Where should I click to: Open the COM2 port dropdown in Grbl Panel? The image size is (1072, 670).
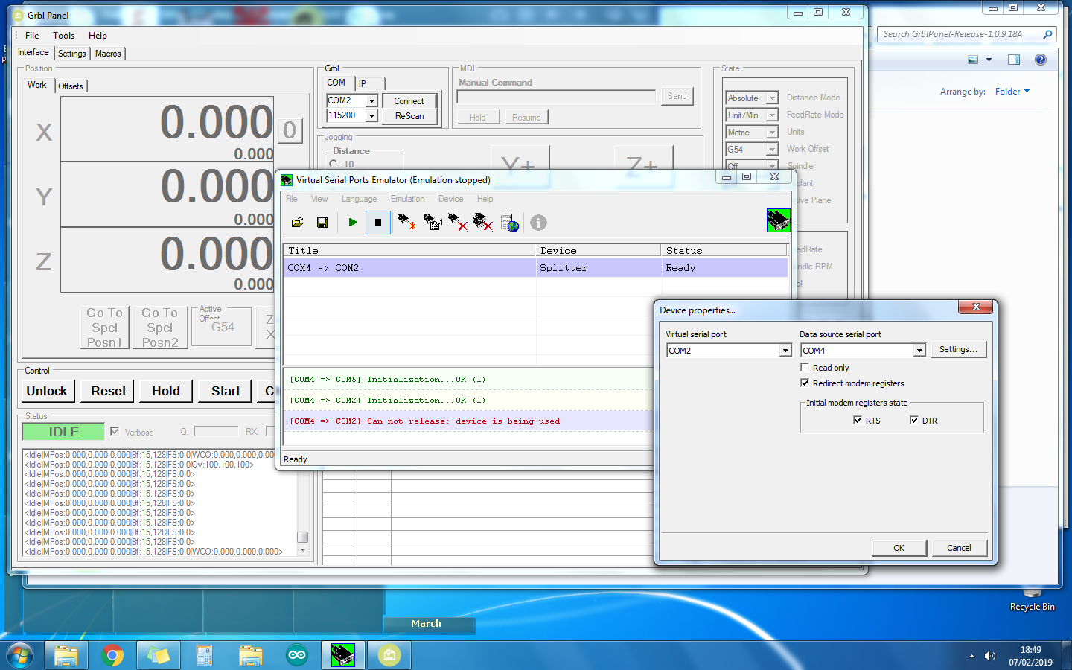coord(371,100)
